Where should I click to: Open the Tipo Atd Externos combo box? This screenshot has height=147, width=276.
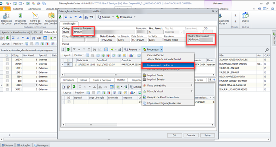pos(174,32)
